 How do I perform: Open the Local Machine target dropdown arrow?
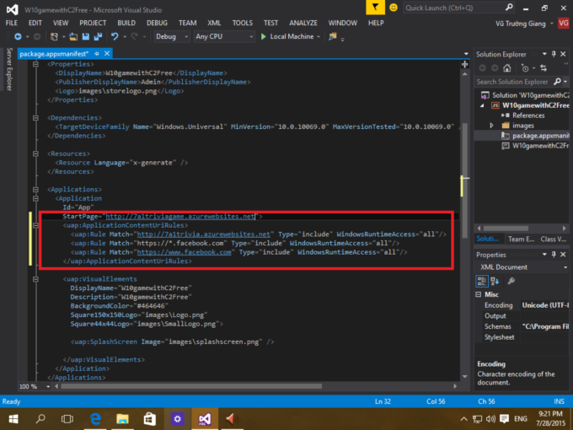[319, 36]
